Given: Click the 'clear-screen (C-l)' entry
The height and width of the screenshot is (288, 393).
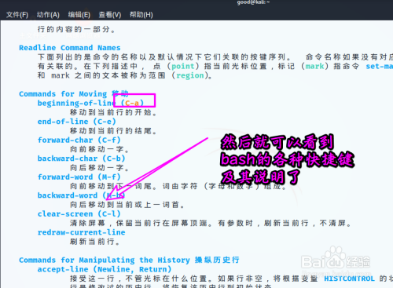Looking at the screenshot, I should [x=79, y=214].
